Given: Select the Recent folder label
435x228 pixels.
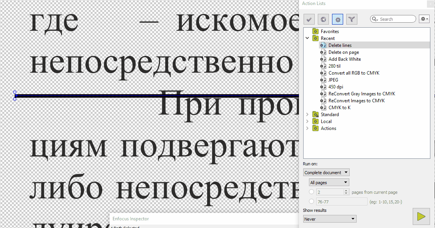Looking at the screenshot, I should tap(328, 38).
